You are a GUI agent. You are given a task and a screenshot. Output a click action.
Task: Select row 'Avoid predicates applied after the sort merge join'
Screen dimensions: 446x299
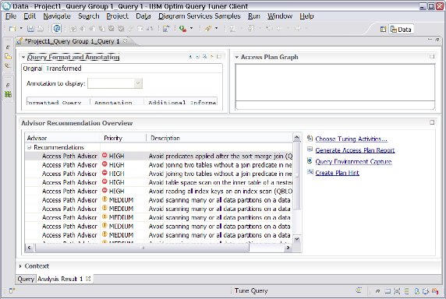[x=159, y=157]
